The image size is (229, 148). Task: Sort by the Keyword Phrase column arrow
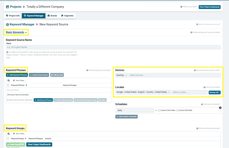pyautogui.click(x=26, y=85)
